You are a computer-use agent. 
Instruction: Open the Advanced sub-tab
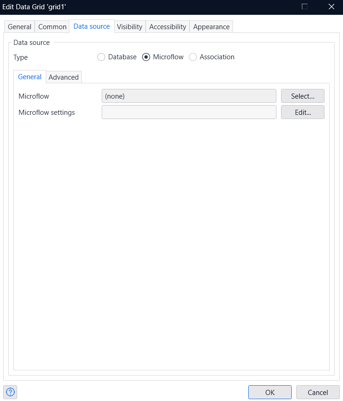coord(63,77)
